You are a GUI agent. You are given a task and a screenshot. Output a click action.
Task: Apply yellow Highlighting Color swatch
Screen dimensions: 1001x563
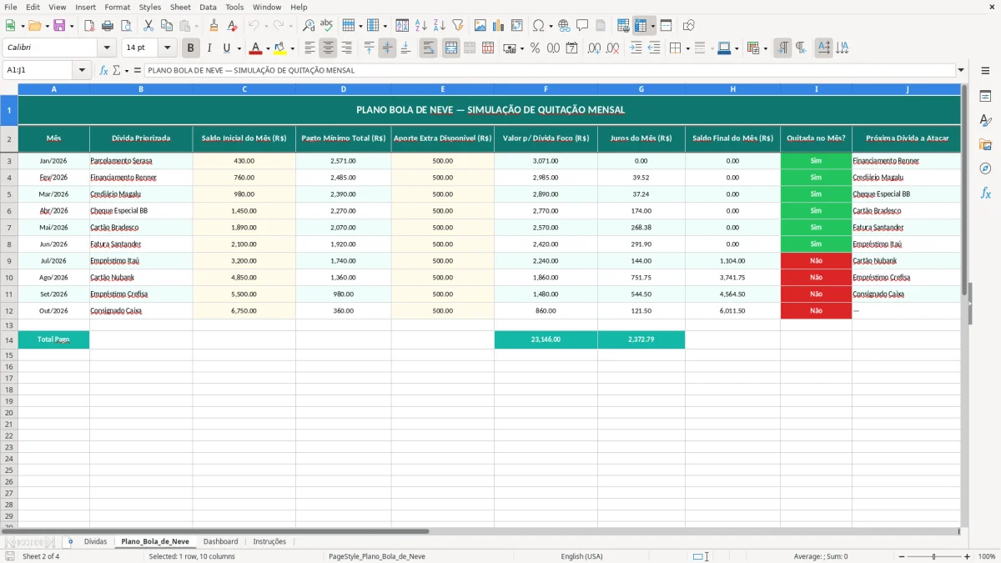[280, 48]
